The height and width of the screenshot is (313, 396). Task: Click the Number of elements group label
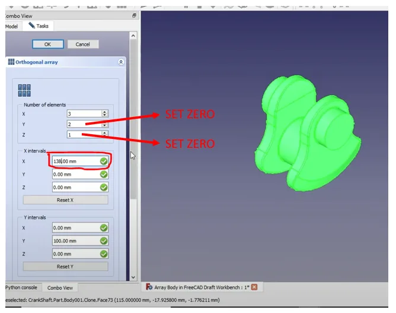coord(44,105)
